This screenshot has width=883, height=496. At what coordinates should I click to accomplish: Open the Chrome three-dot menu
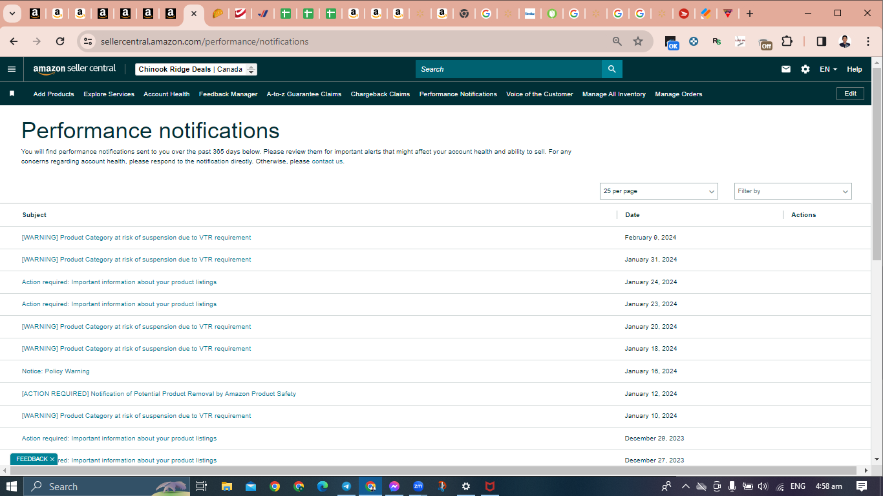click(x=867, y=41)
